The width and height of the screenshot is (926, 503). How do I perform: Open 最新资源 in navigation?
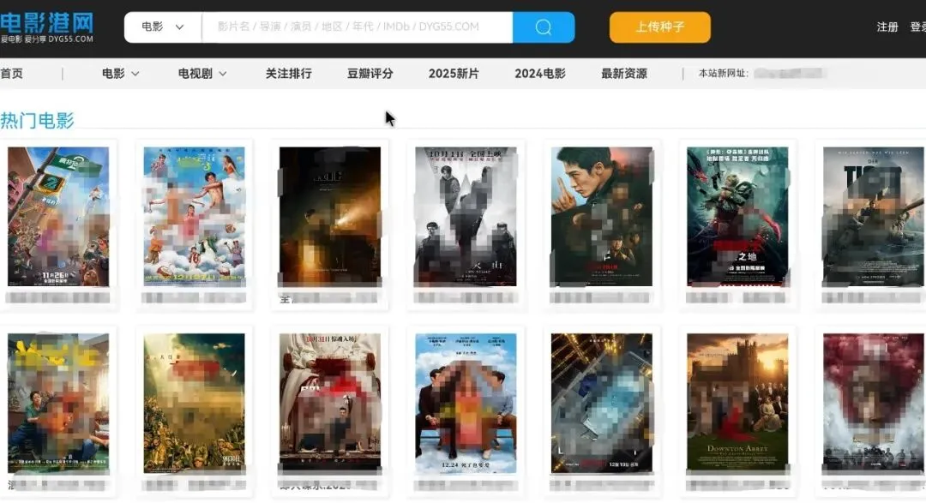pos(623,74)
